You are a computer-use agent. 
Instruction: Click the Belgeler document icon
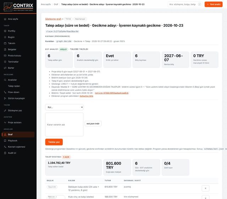coord(5,49)
